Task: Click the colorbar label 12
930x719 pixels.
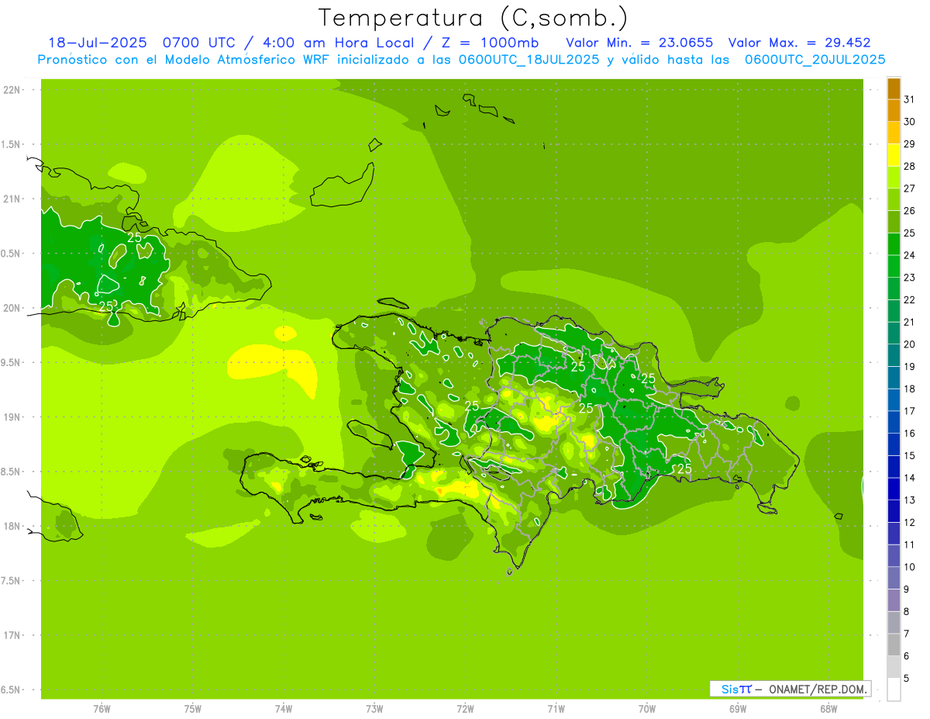Action: point(910,523)
